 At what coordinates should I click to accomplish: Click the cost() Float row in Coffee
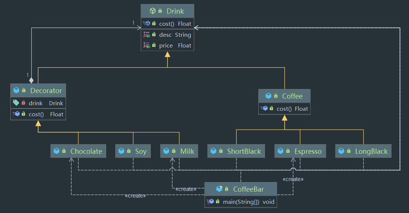point(284,109)
